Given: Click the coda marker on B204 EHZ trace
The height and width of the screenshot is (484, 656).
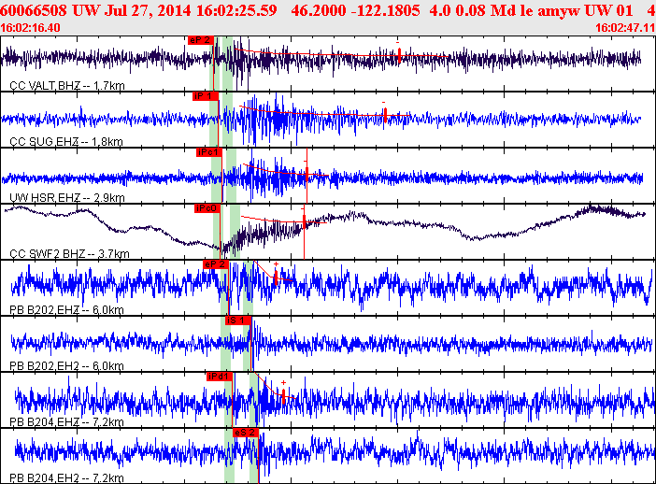Looking at the screenshot, I should pos(284,396).
